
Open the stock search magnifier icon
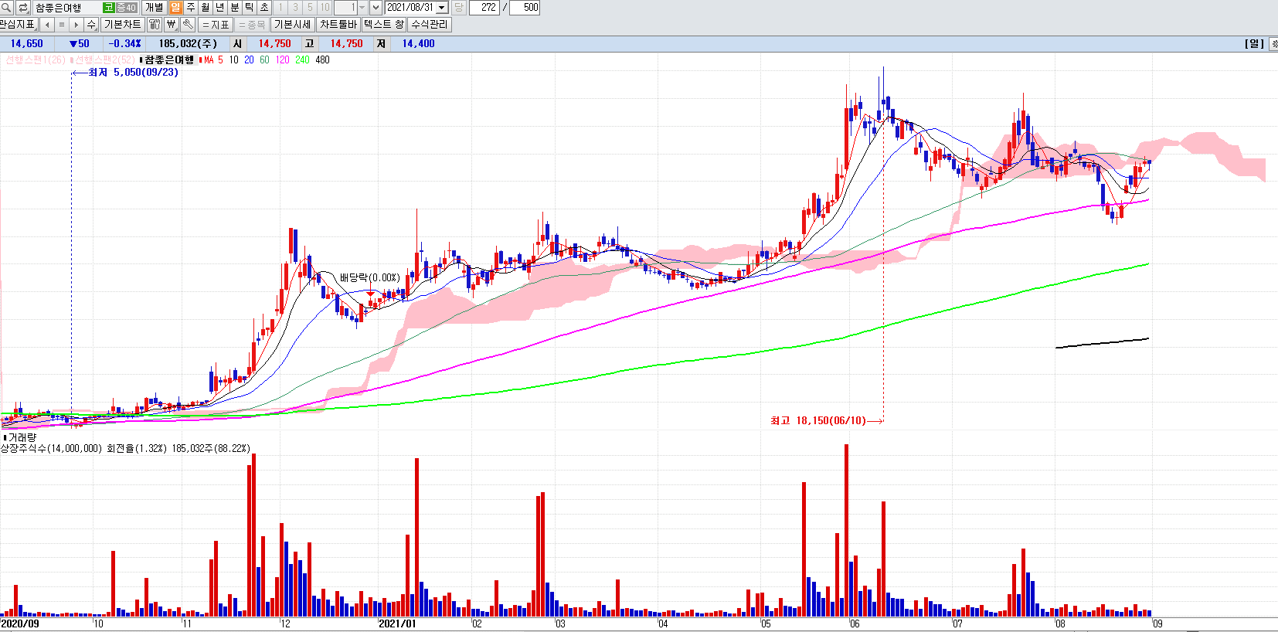6,7
